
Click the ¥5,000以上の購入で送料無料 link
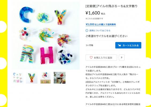(x=101, y=25)
